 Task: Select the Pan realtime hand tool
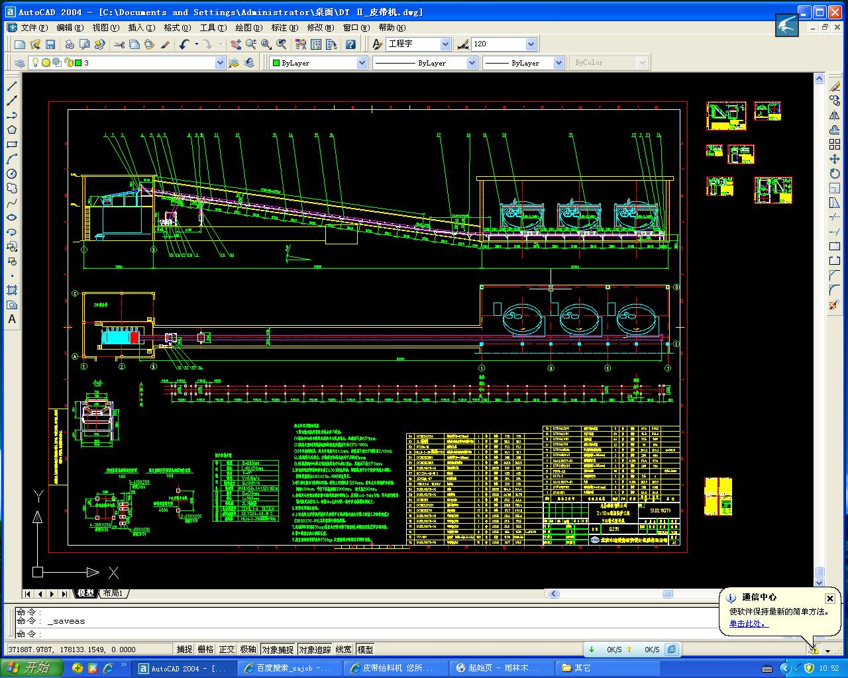[x=235, y=44]
